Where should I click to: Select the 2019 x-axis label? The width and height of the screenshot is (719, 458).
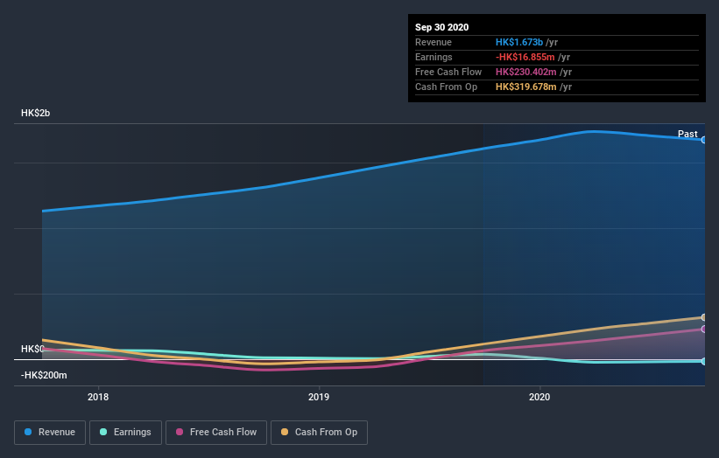[319, 397]
